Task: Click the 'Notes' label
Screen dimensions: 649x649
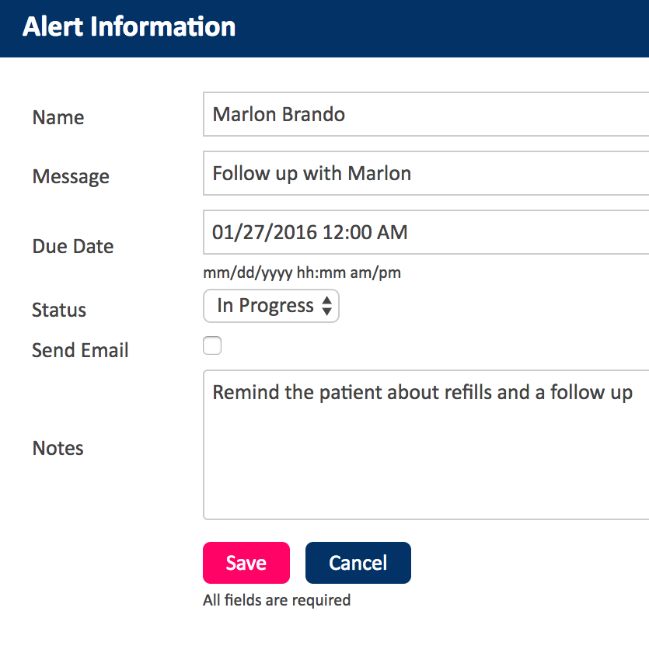Action: [58, 448]
